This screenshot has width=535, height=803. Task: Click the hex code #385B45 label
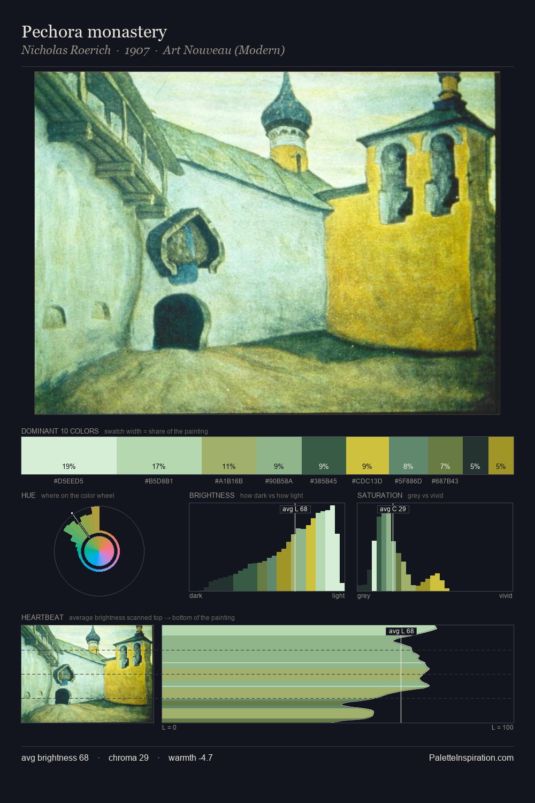point(324,481)
